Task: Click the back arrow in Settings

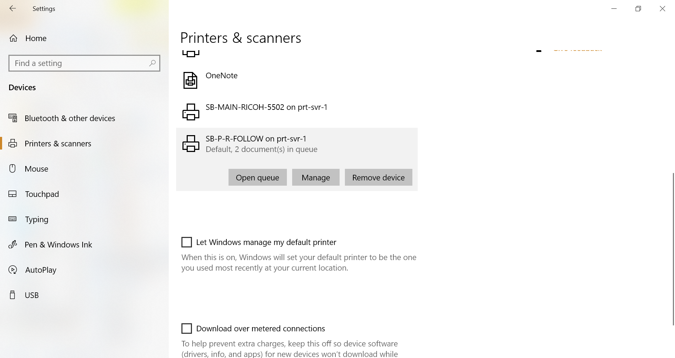Action: [x=13, y=8]
